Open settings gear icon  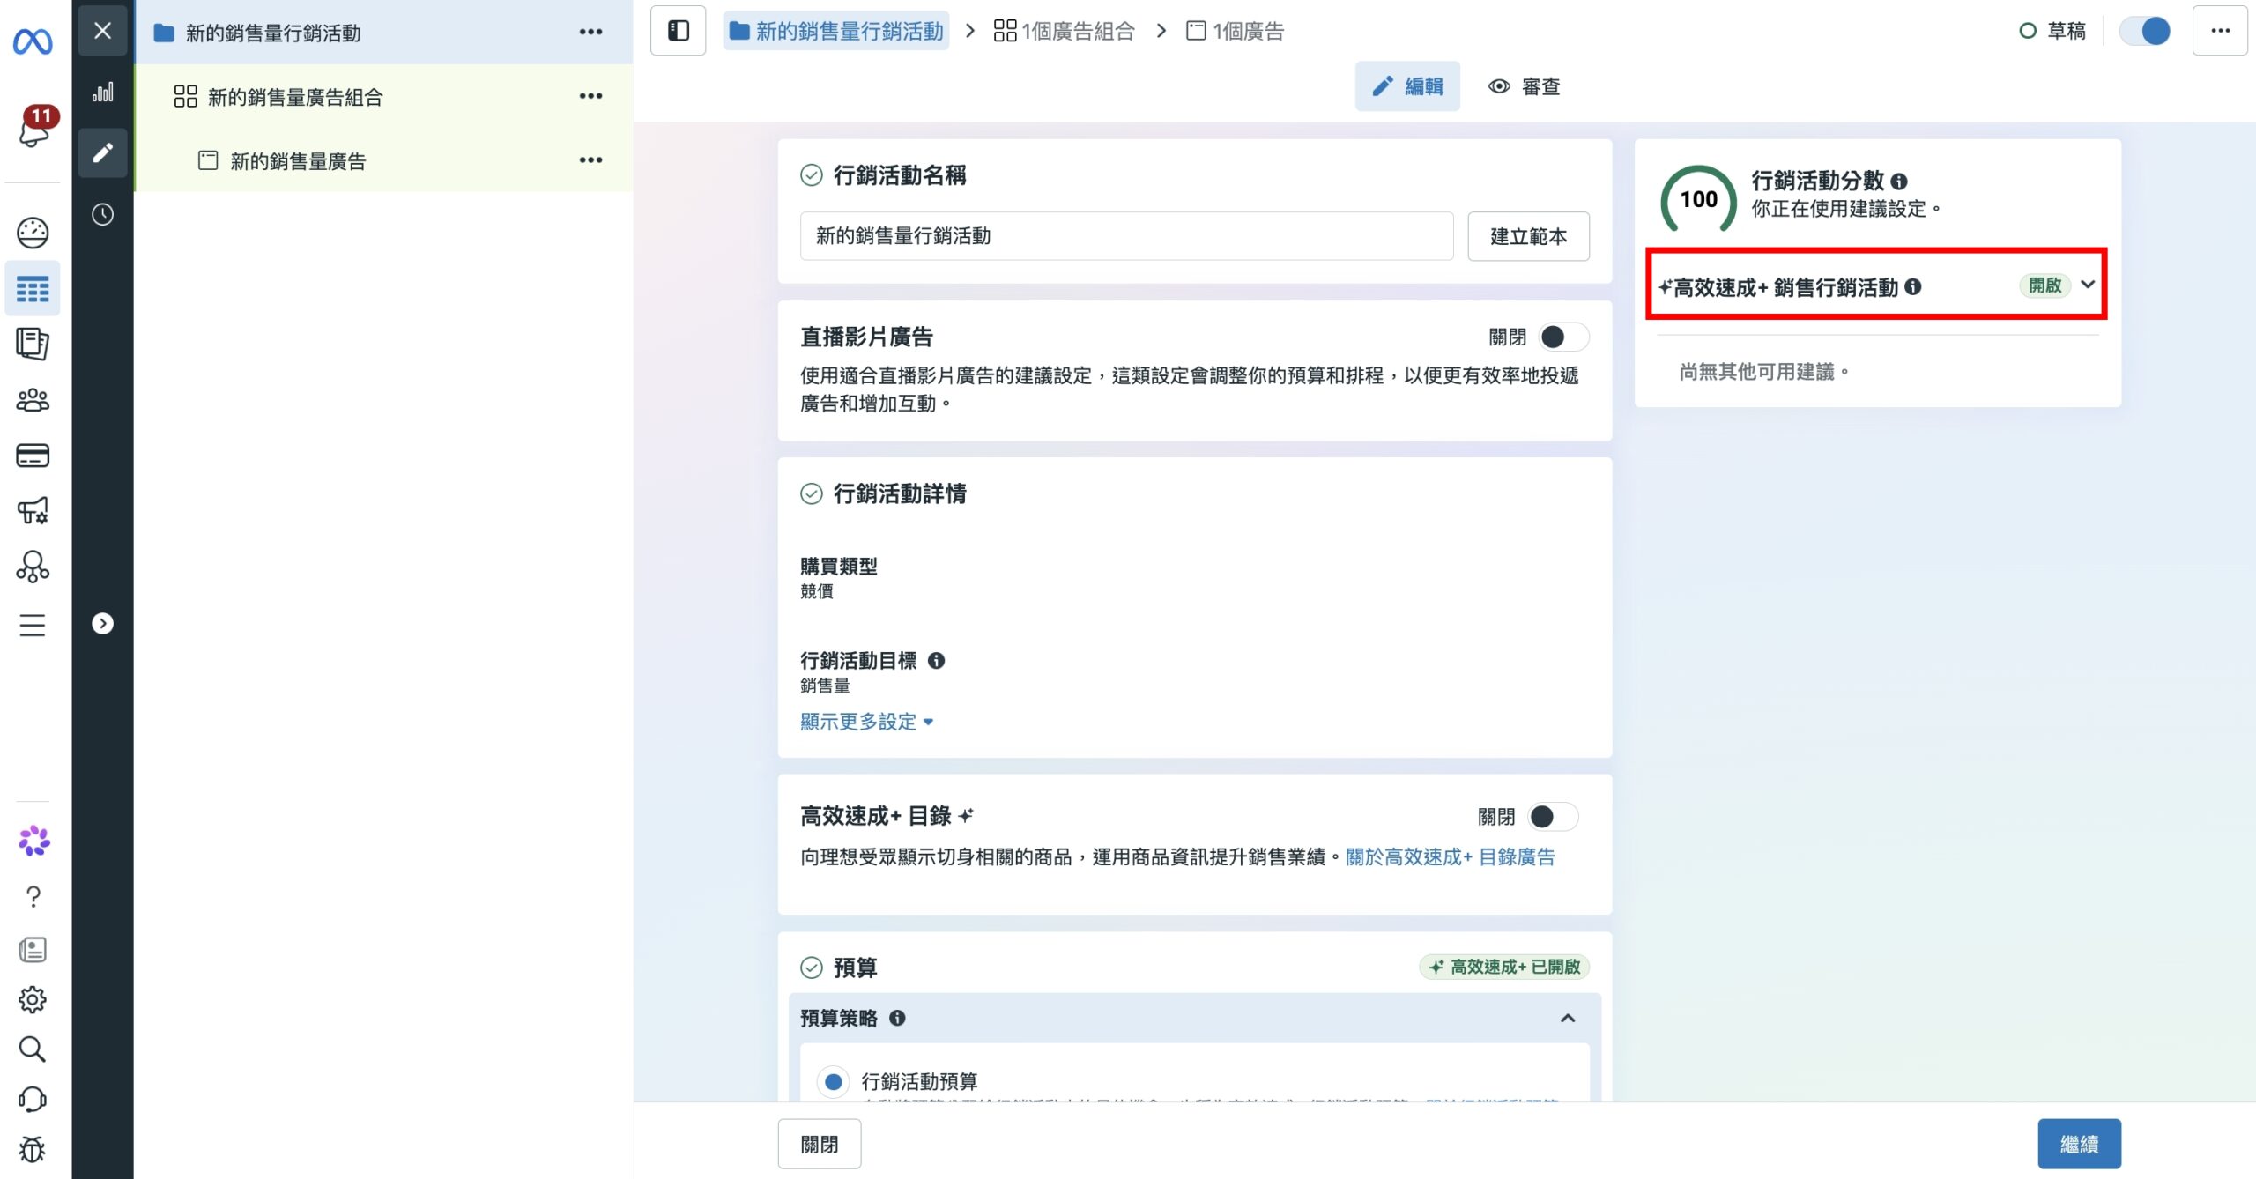tap(33, 999)
